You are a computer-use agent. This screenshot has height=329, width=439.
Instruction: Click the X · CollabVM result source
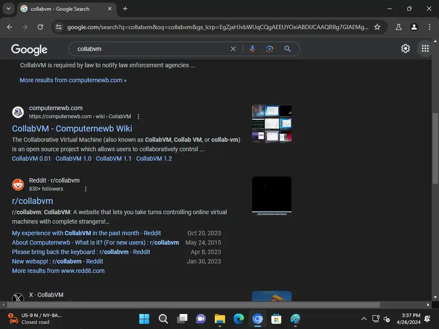(x=46, y=295)
